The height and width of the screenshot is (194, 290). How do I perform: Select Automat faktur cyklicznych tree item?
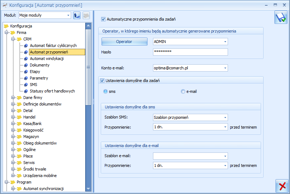coord(53,46)
